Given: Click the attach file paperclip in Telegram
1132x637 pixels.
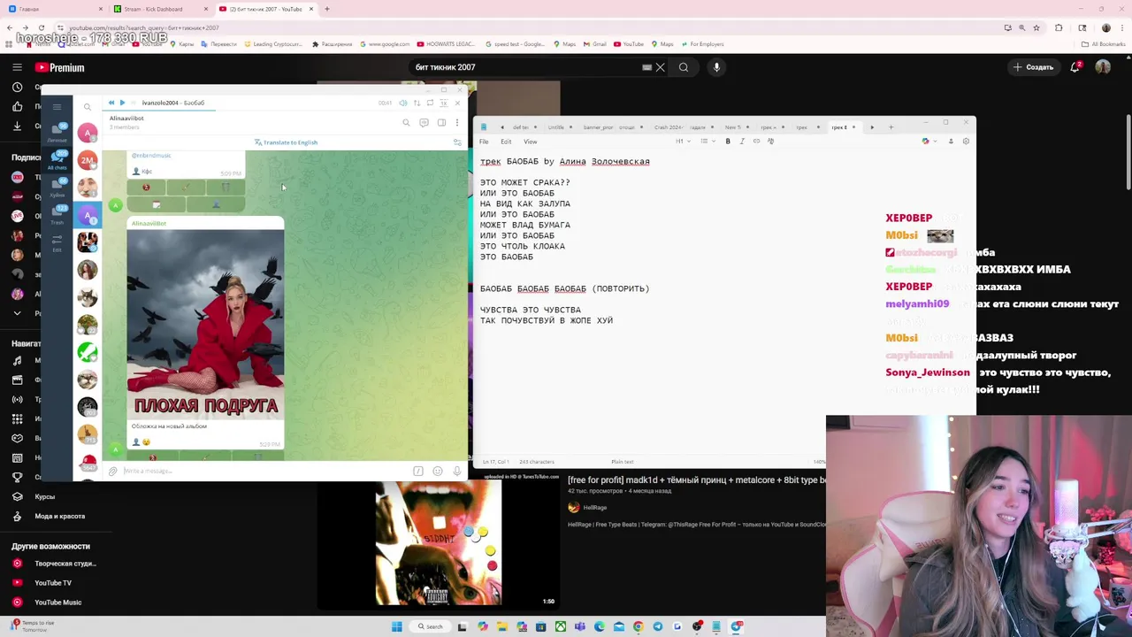Looking at the screenshot, I should pos(113,471).
